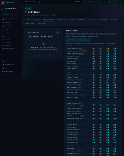Image resolution: width=124 pixels, height=156 pixels.
Task: Toggle Account deleted mobile switch
Action: tap(115, 69)
